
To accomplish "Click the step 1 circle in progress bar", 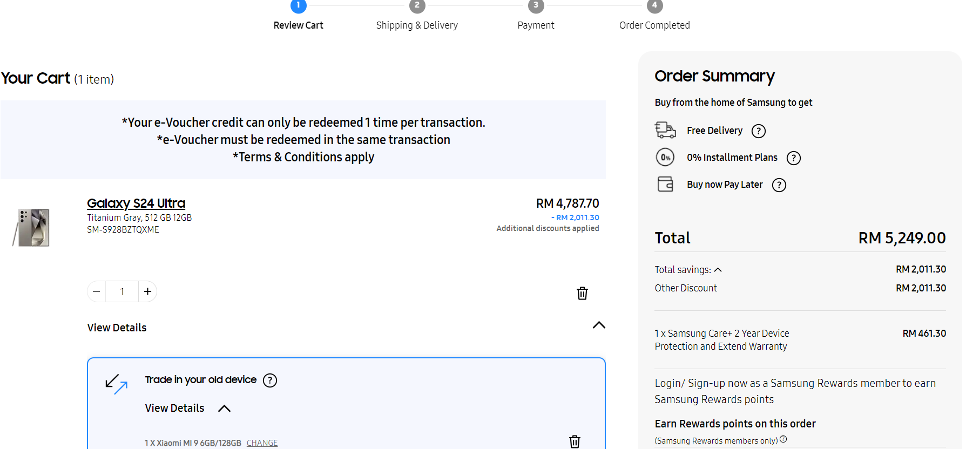I will click(299, 5).
